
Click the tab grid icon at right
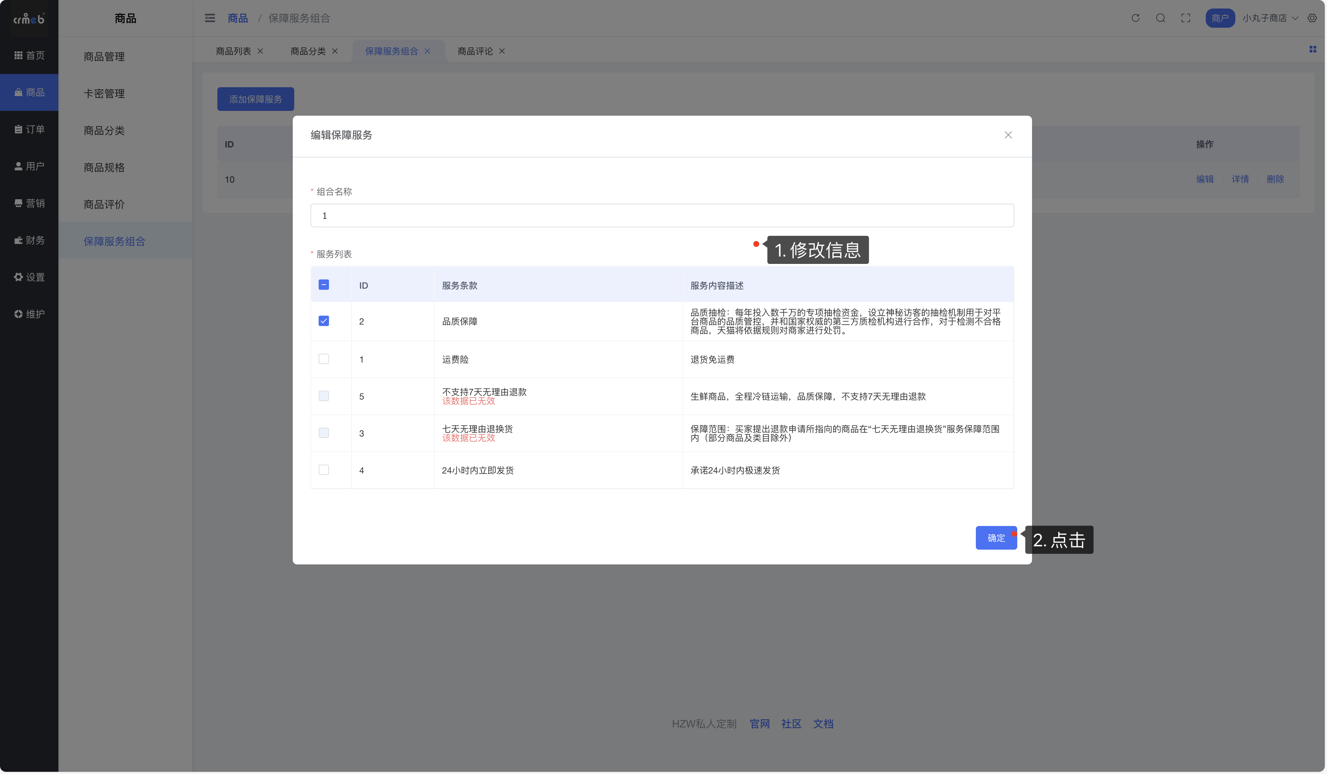click(1312, 49)
